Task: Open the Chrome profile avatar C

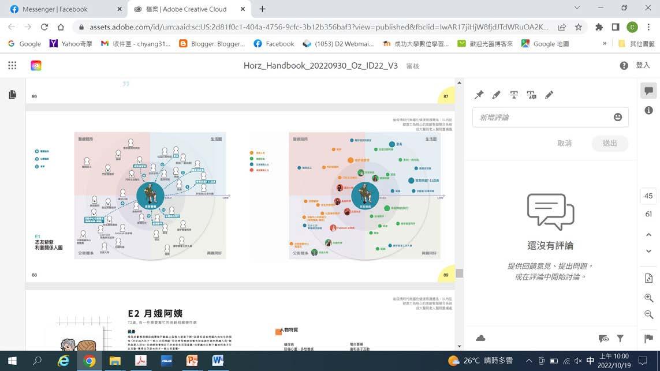Action: [x=632, y=27]
